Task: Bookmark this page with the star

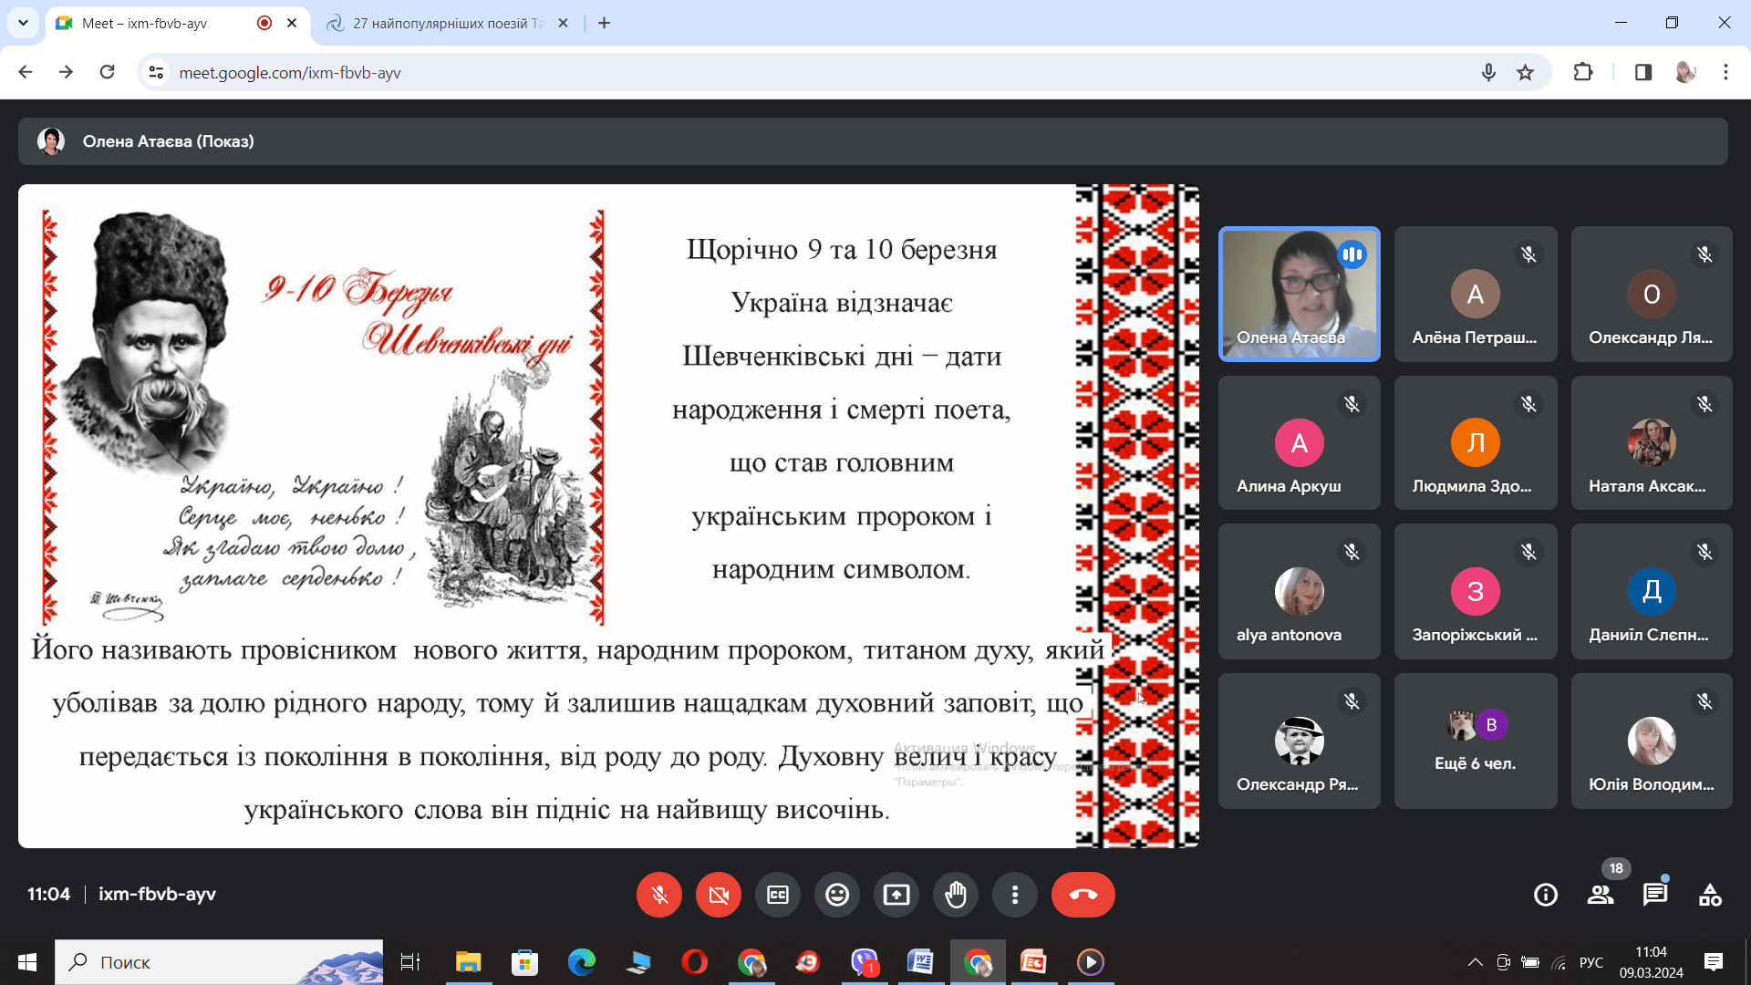Action: tap(1525, 72)
